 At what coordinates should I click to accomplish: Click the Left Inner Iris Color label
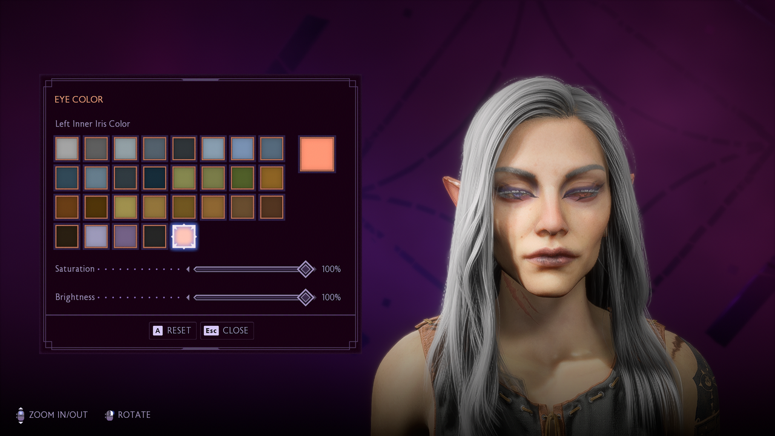(x=93, y=124)
